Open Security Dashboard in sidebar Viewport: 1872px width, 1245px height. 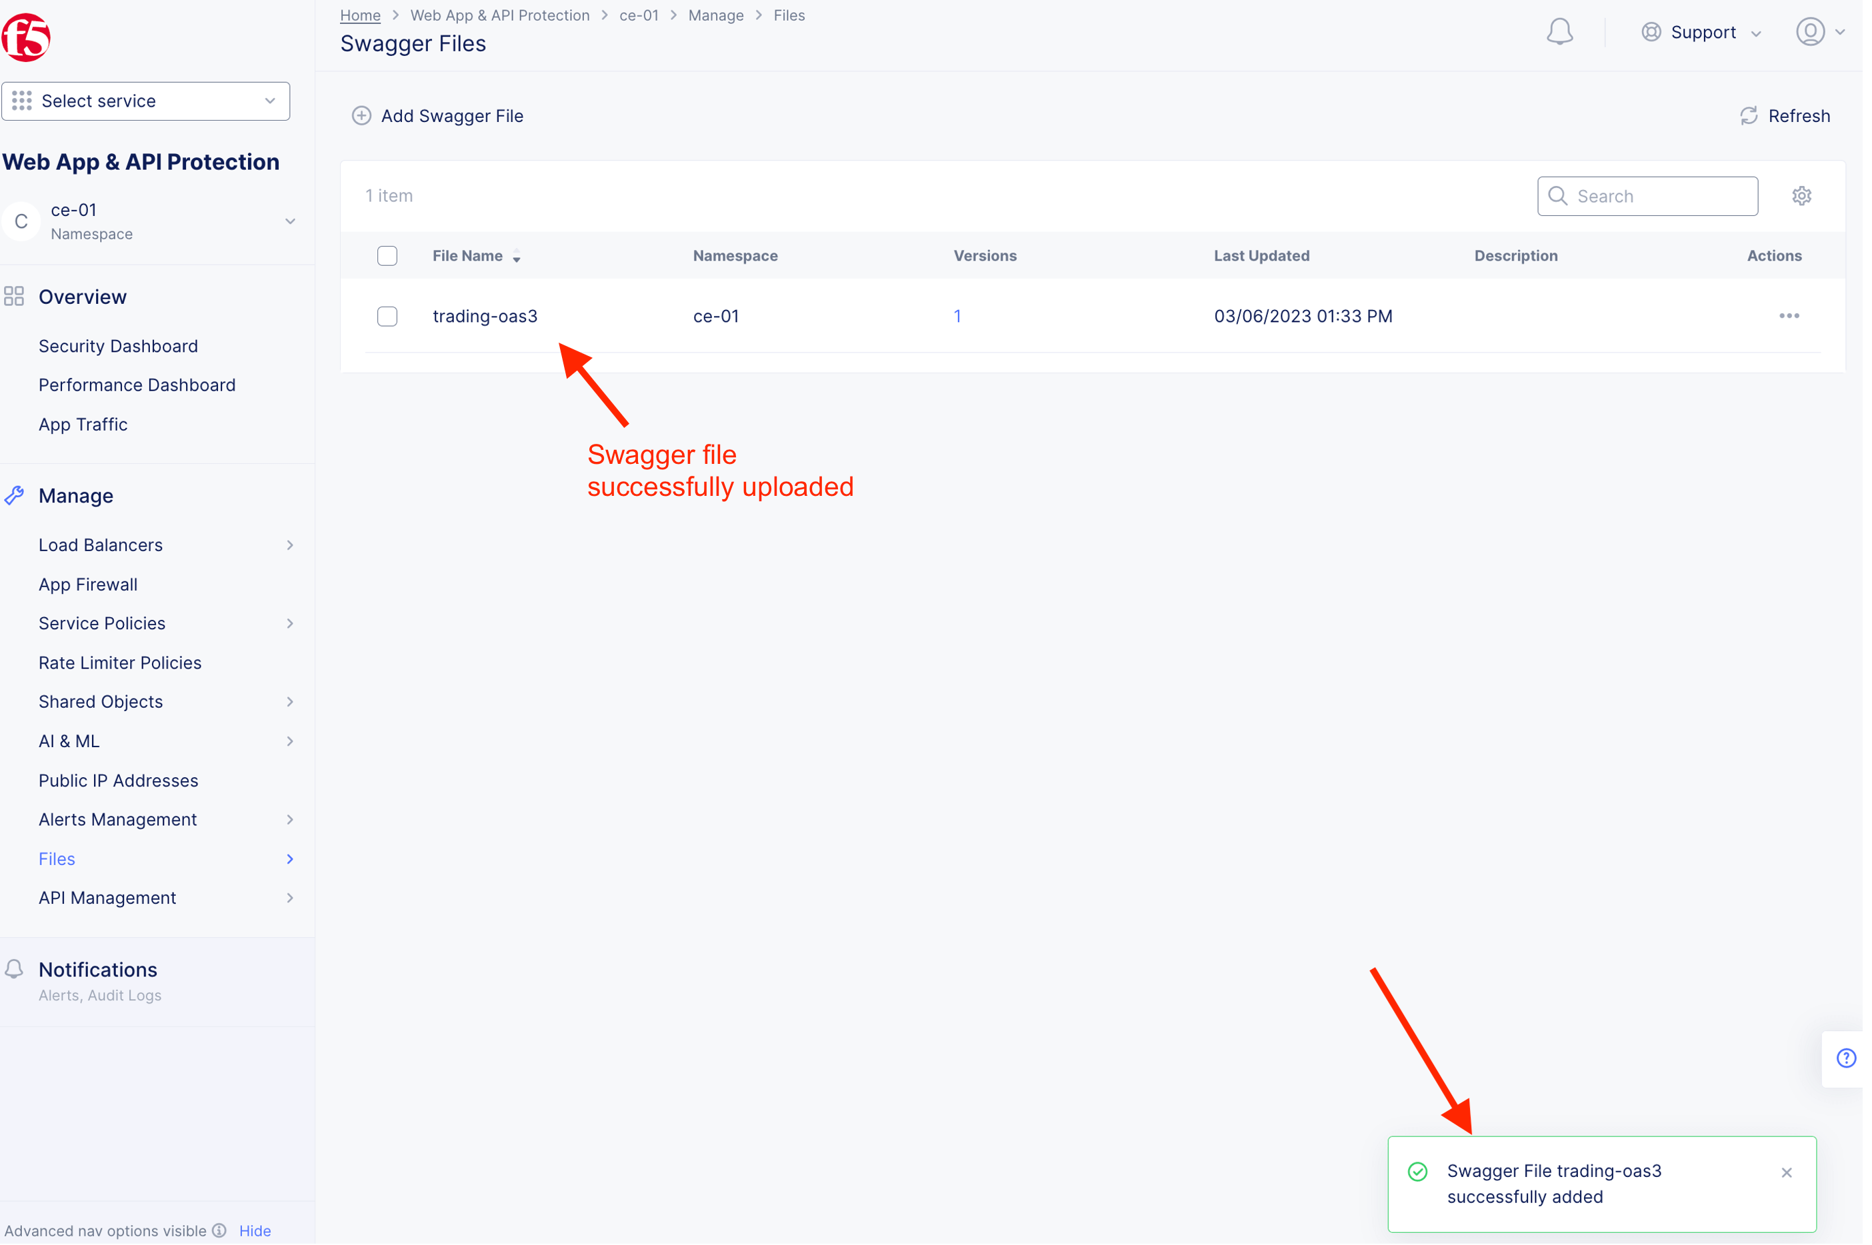pos(119,346)
